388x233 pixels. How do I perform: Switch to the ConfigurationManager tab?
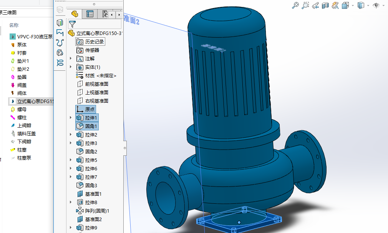pos(104,14)
